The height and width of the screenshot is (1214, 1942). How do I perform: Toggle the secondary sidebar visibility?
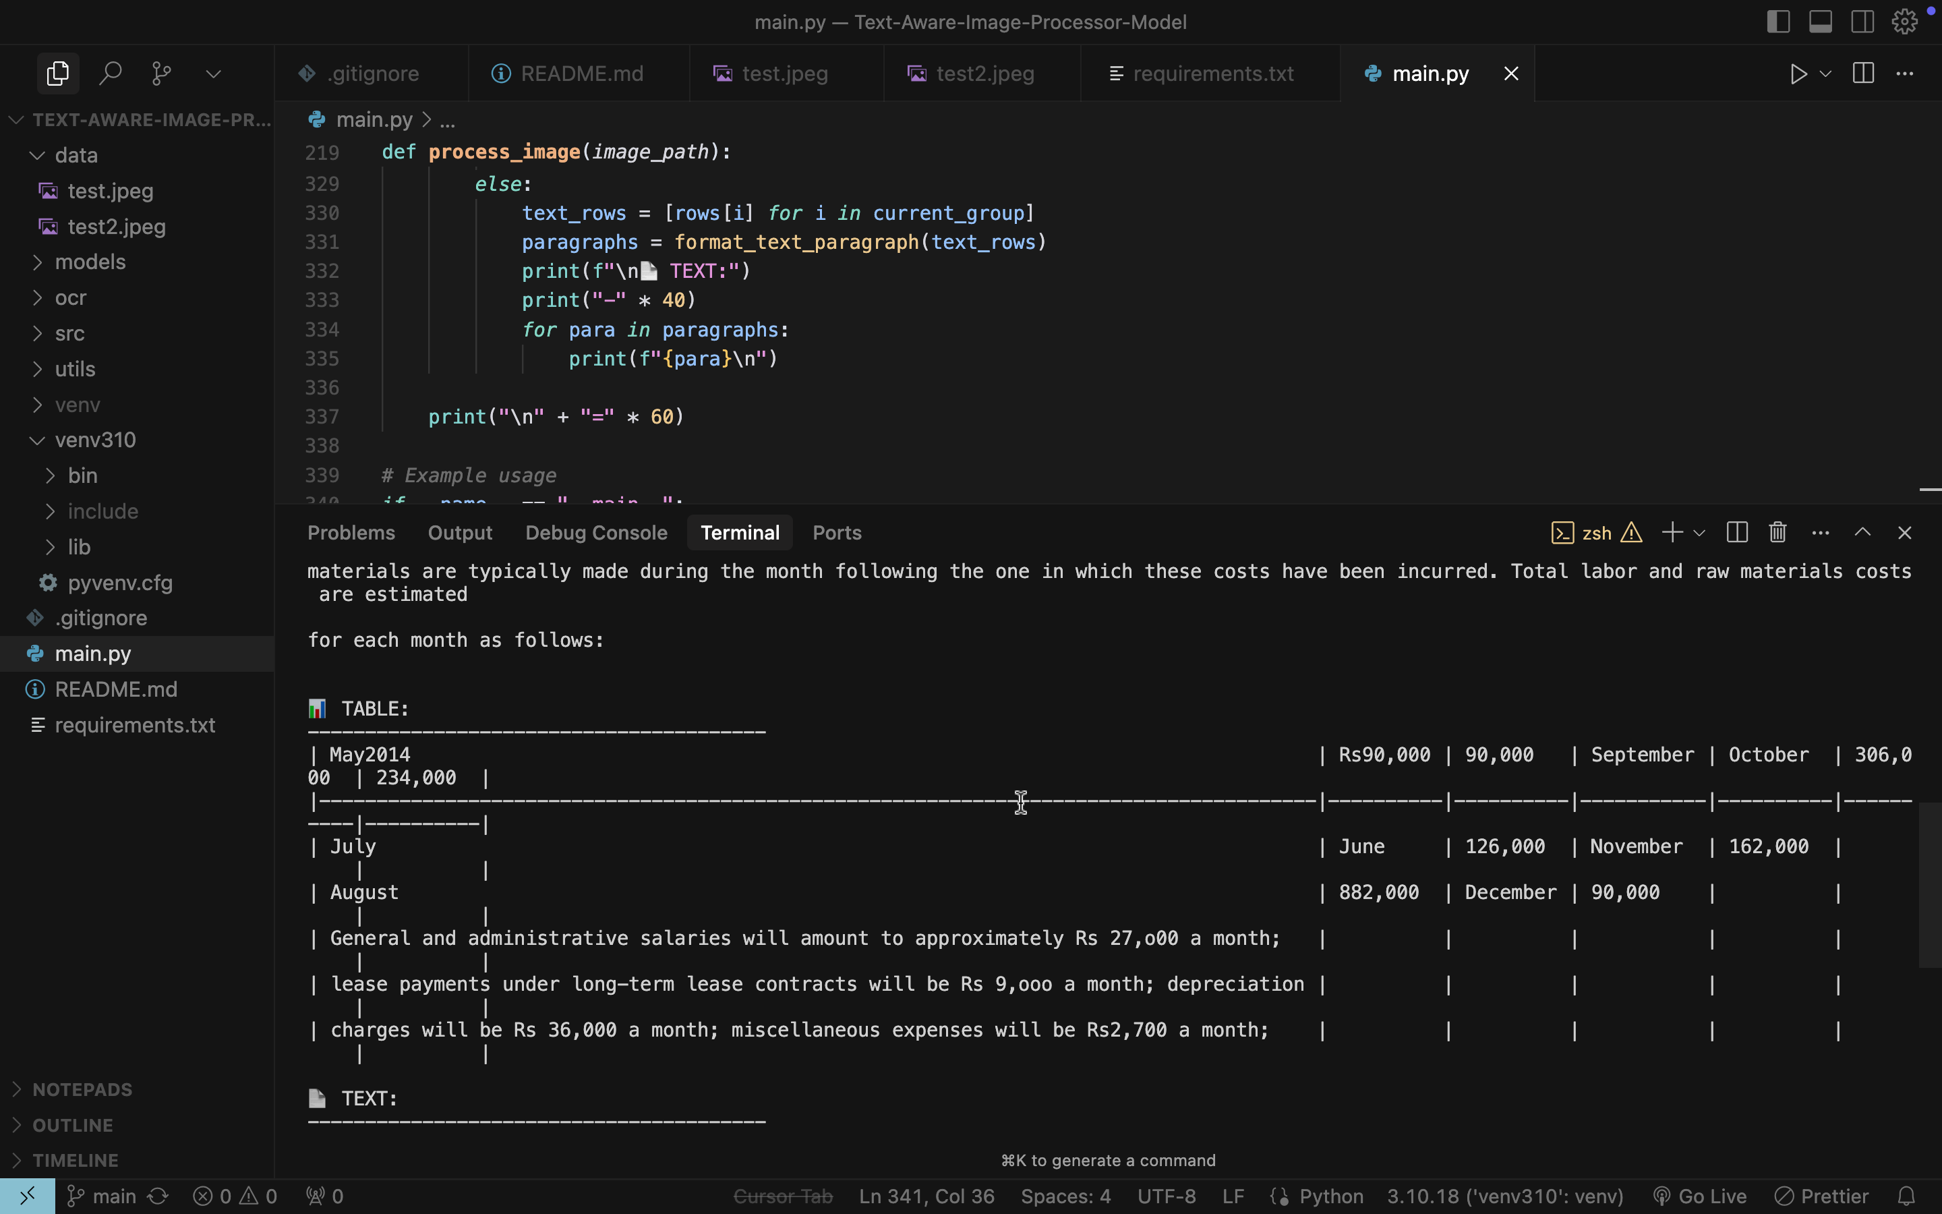1862,22
